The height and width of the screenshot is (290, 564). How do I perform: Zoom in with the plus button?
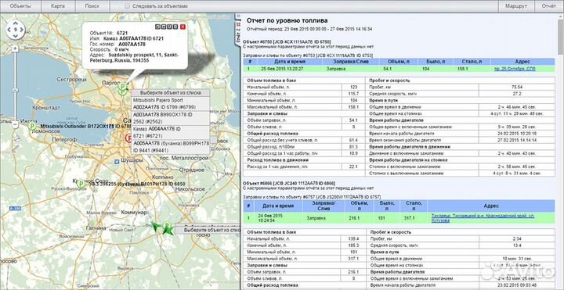pos(15,48)
